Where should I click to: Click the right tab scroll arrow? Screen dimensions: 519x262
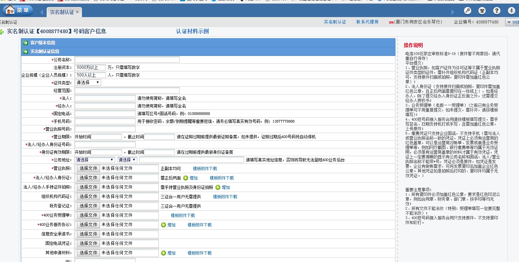point(453,12)
